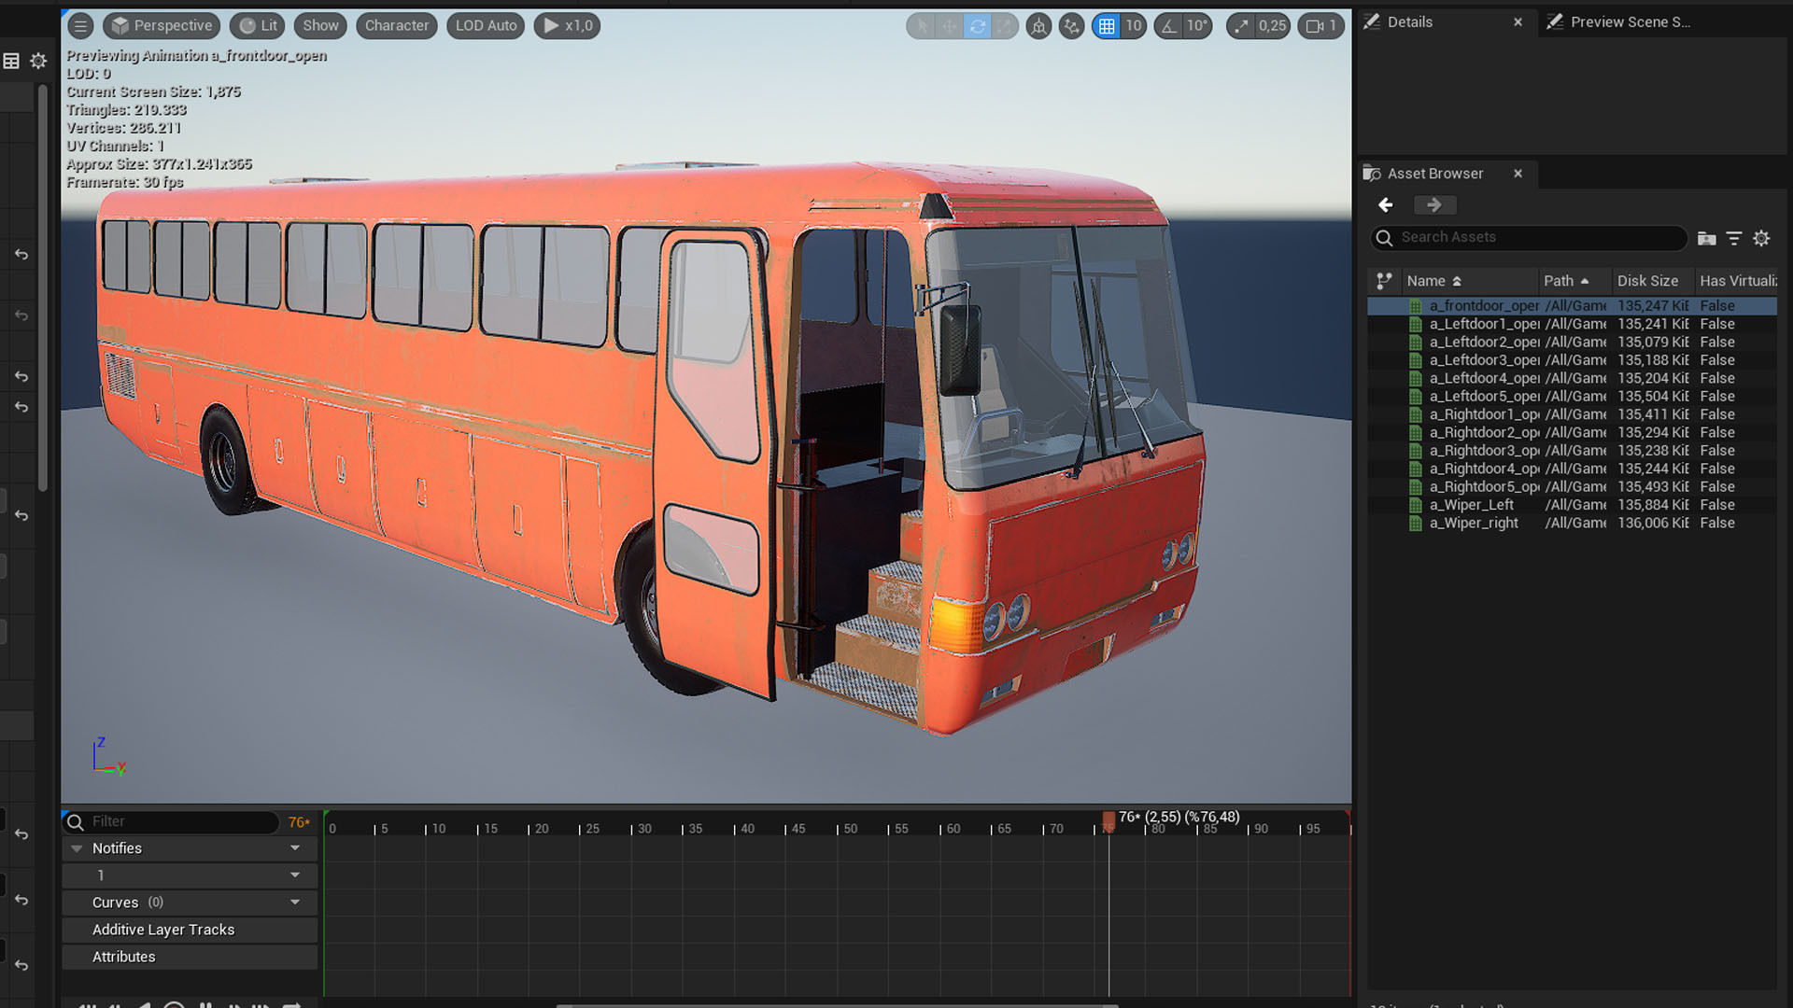
Task: Click the playback speed x1,0 button
Action: [567, 26]
